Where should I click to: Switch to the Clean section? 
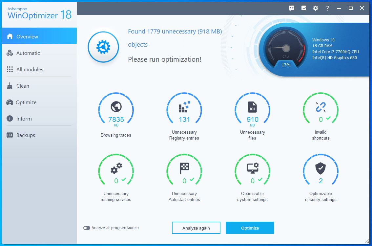tap(22, 86)
